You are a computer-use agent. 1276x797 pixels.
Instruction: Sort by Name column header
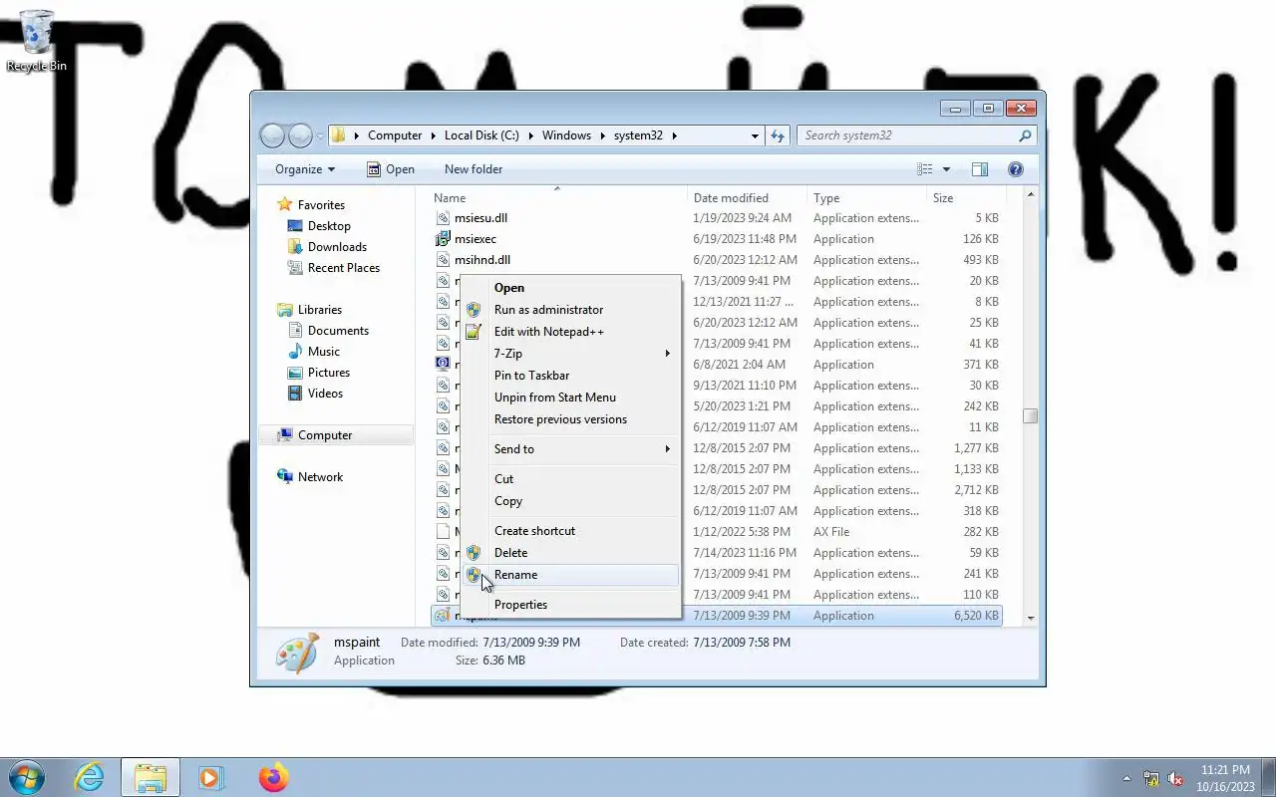(556, 198)
